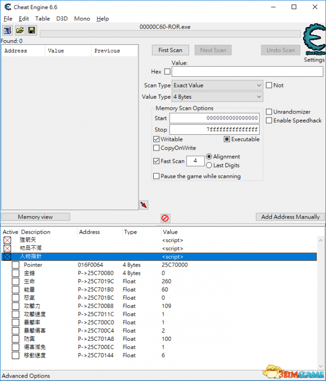
Task: Click the Start address field
Action: [214, 118]
